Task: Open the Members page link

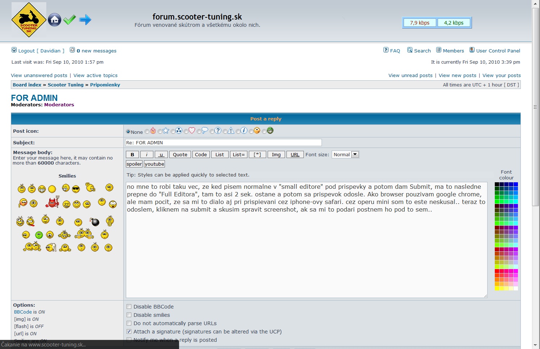Action: pos(453,51)
